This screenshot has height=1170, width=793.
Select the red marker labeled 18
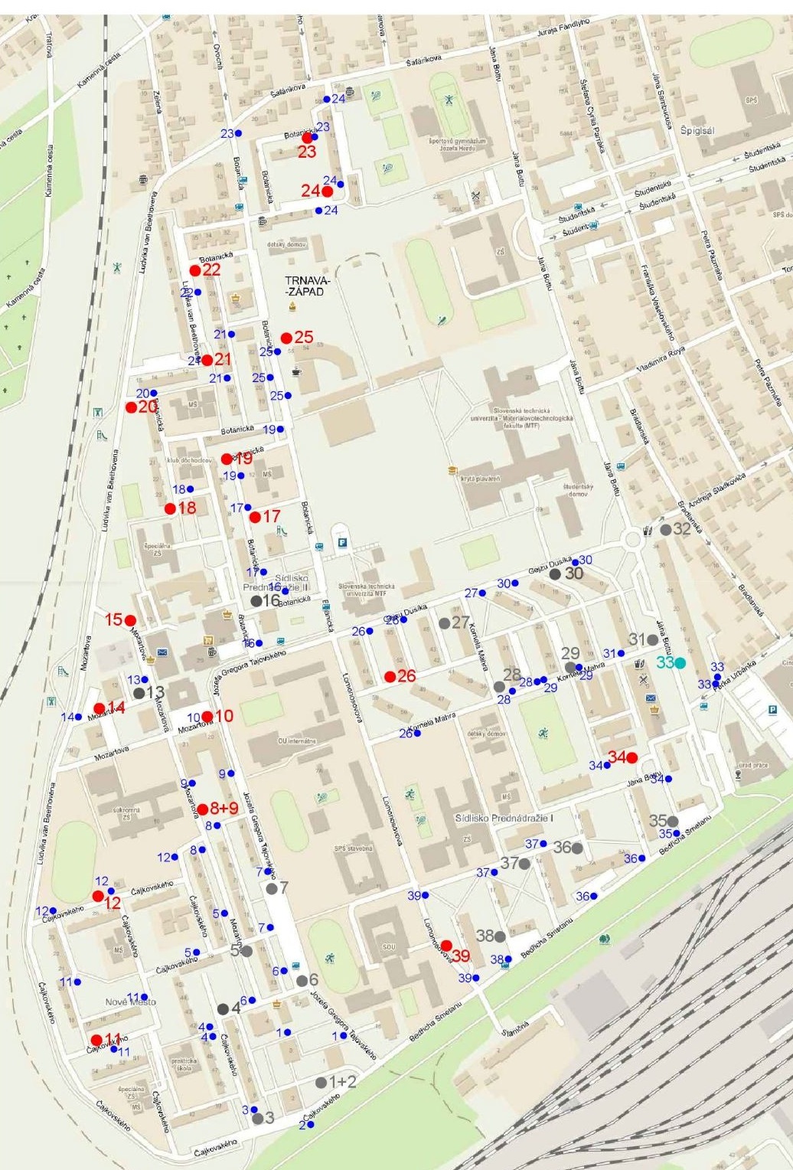tap(170, 508)
